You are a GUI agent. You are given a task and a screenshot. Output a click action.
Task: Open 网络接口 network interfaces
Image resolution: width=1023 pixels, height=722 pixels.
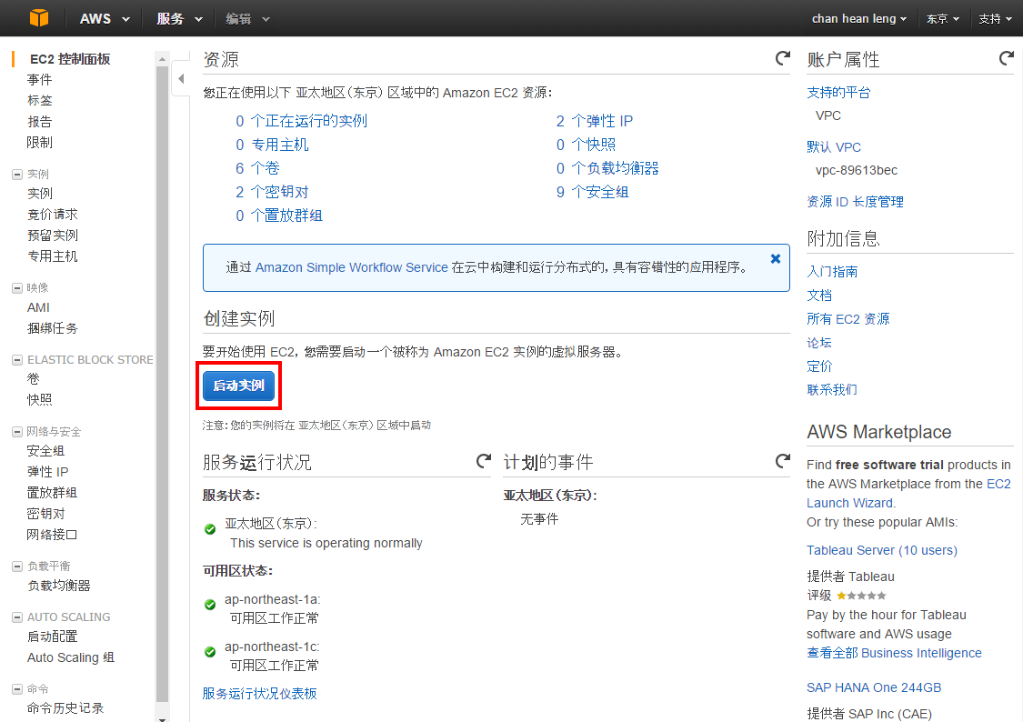pyautogui.click(x=52, y=534)
